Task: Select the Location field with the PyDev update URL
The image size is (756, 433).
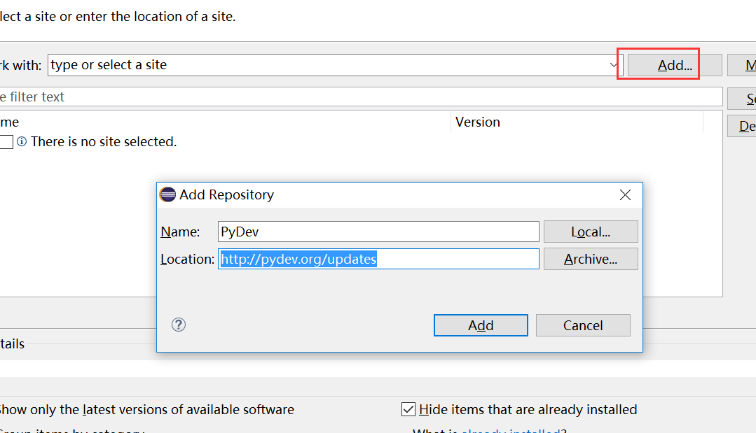Action: [x=378, y=258]
